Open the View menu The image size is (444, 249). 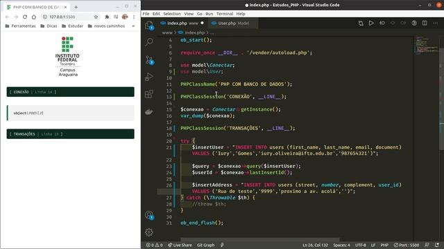click(189, 14)
